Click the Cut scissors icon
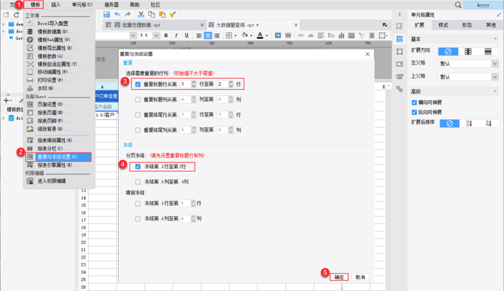Image resolution: width=504 pixels, height=291 pixels. click(141, 15)
